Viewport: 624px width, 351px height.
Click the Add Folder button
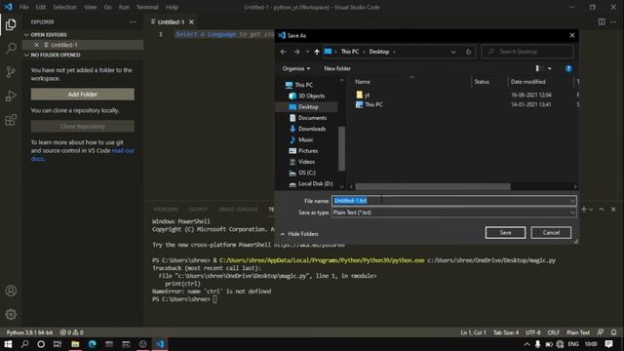pyautogui.click(x=82, y=95)
